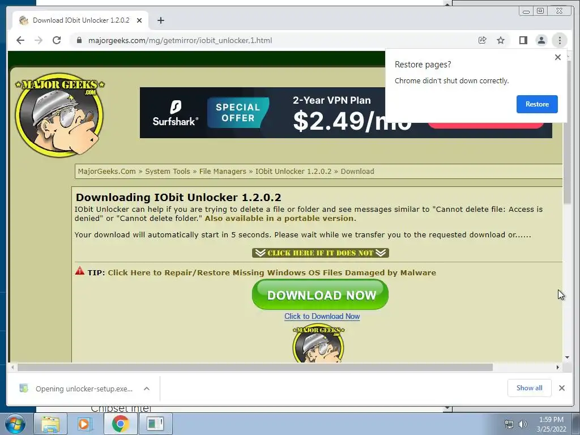Open IObit Unlocker 1.2.0.2 breadcrumb link
The image size is (580, 435).
tap(293, 171)
